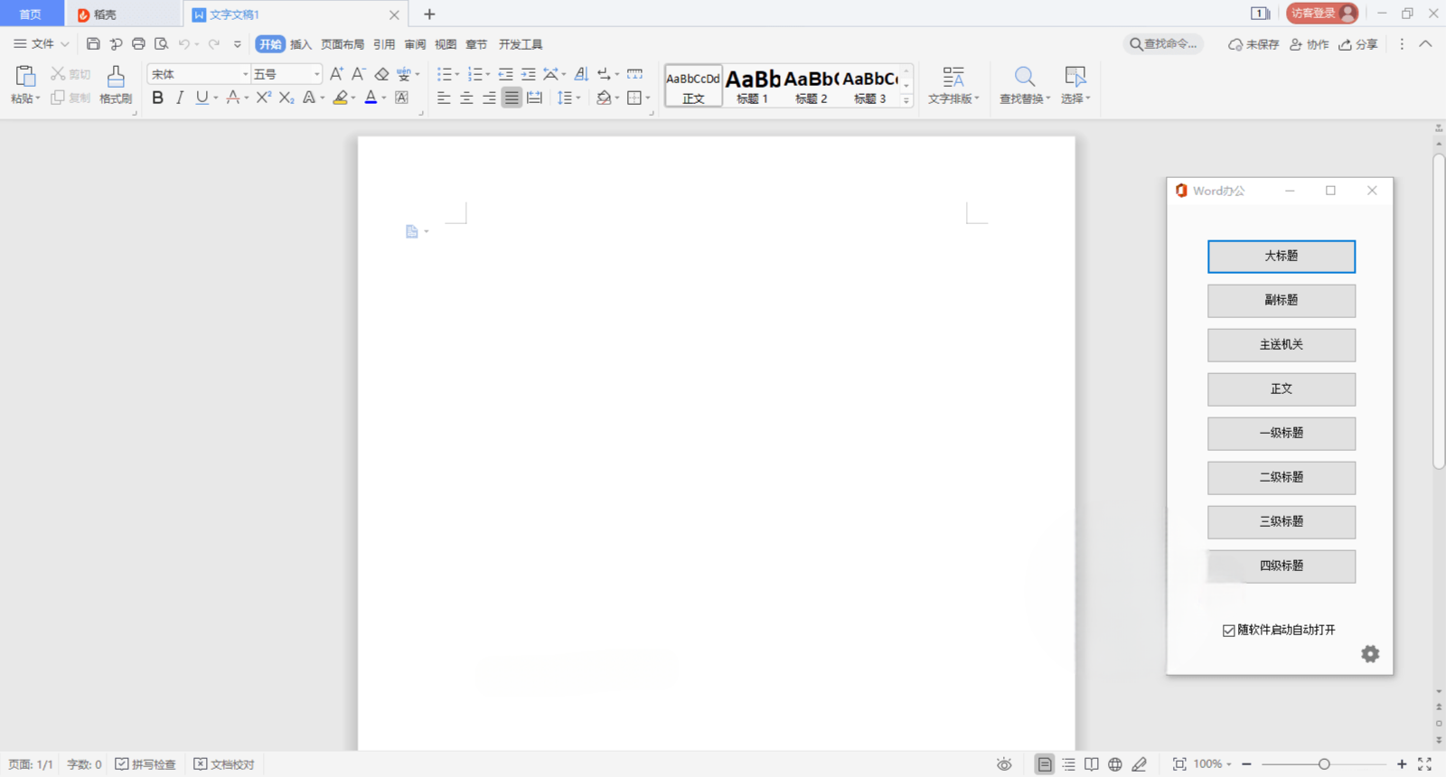
Task: Open the 插入 ribbon tab
Action: coord(300,44)
